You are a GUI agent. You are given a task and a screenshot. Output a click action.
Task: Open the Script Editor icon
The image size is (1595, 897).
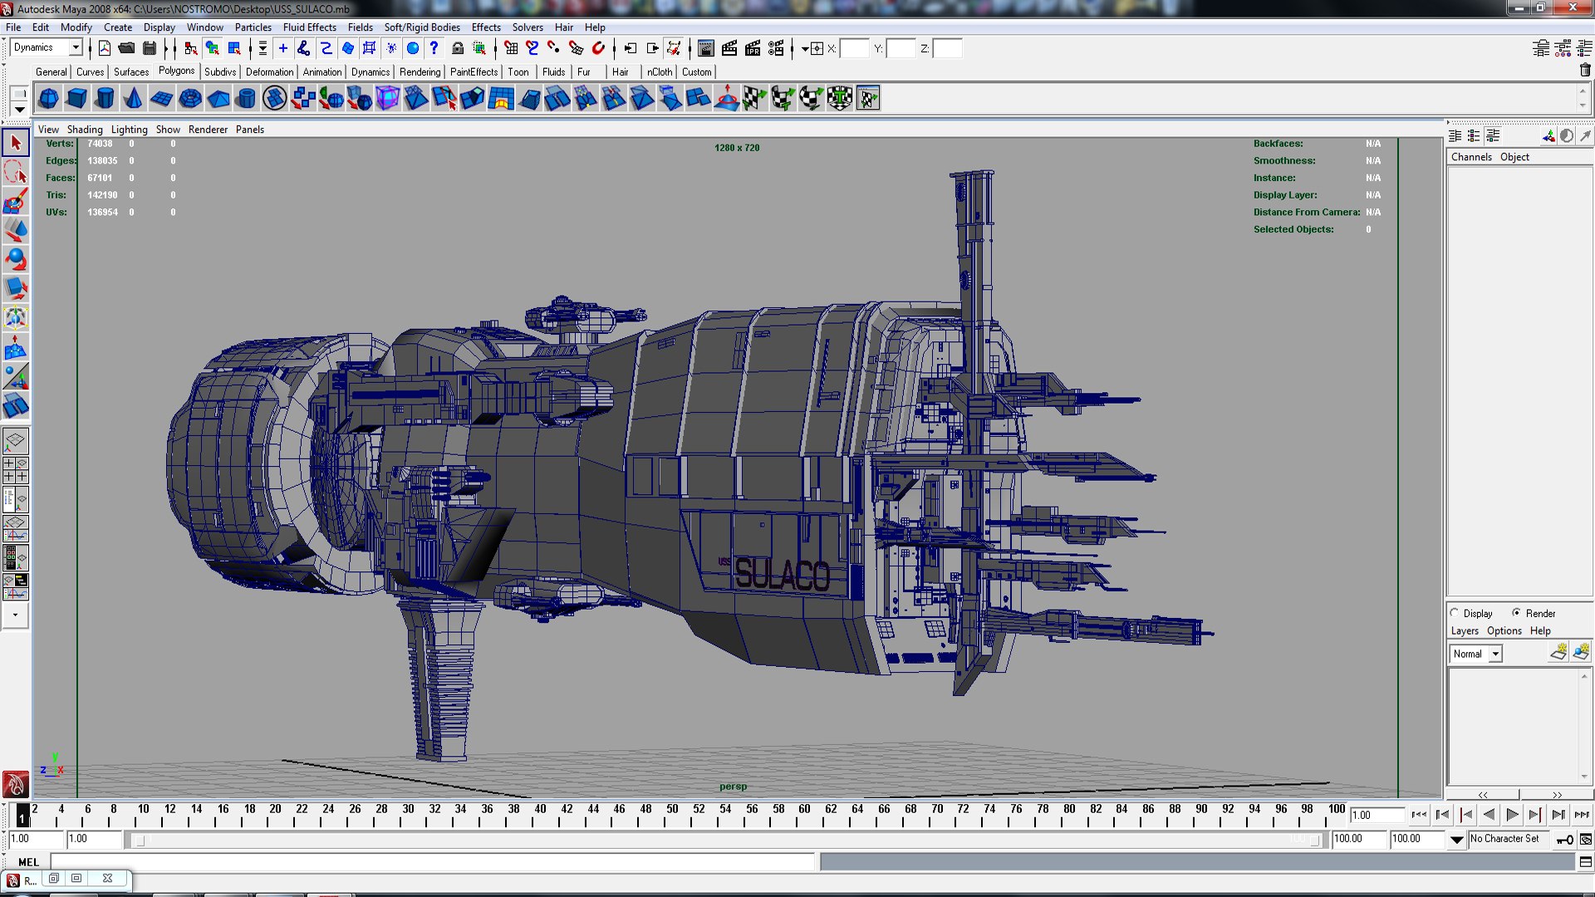[1586, 862]
